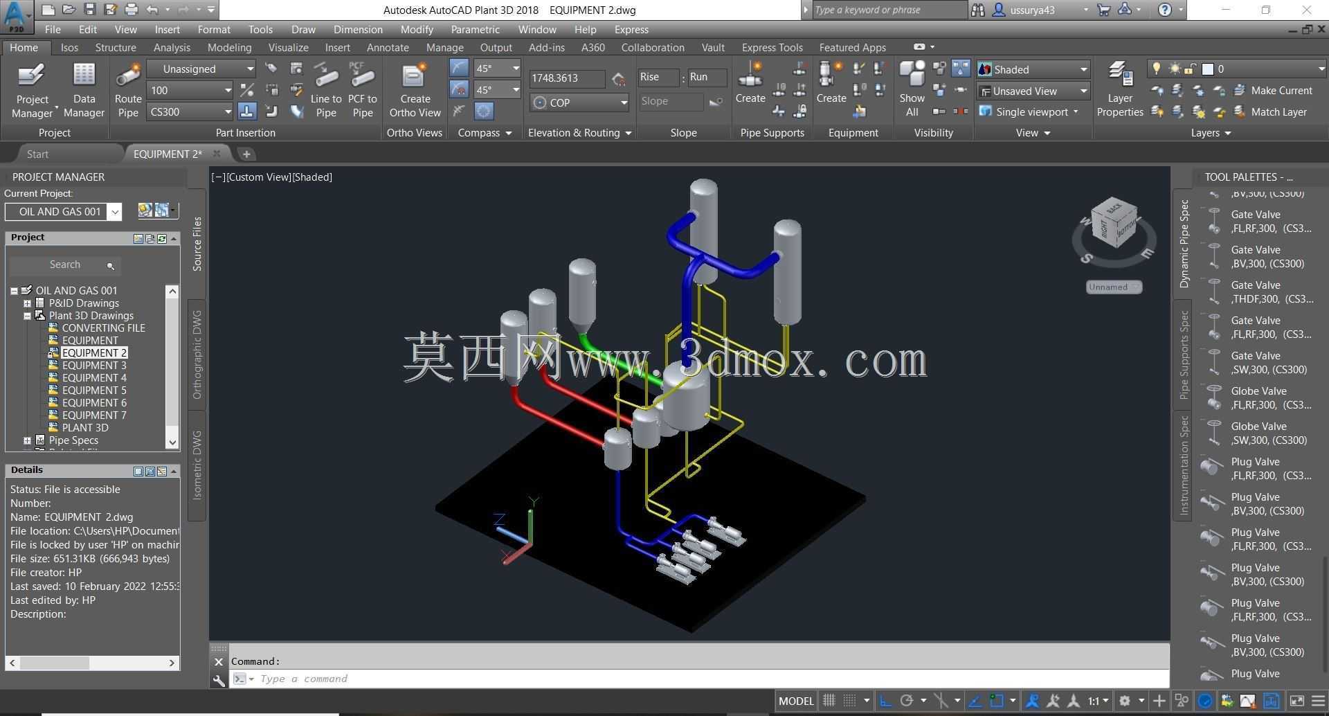Open the Modify menu
Screen dimensions: 1329x716
coord(417,30)
